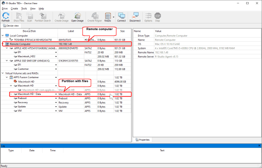Click the Recovery volume icon
The width and height of the screenshot is (262, 168).
coord(15,102)
